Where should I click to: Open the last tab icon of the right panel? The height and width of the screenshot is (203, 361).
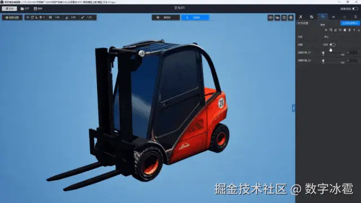[355, 17]
